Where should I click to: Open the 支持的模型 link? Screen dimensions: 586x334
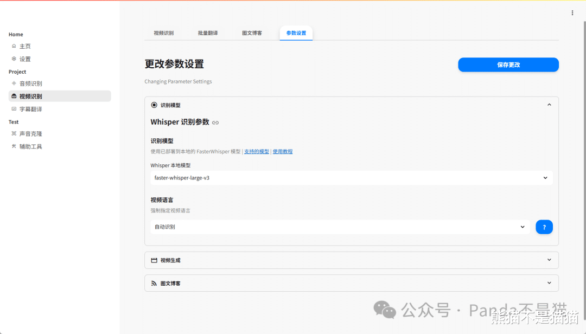[x=256, y=151]
